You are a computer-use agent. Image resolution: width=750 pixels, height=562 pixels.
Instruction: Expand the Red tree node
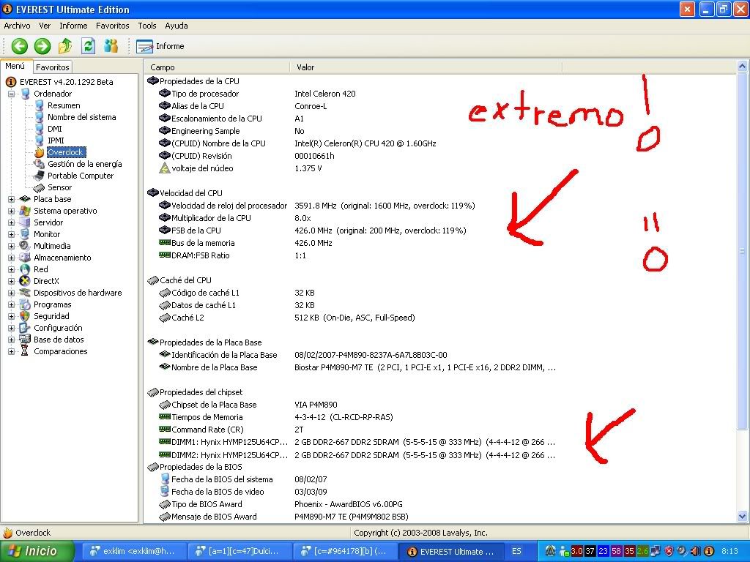pos(12,269)
